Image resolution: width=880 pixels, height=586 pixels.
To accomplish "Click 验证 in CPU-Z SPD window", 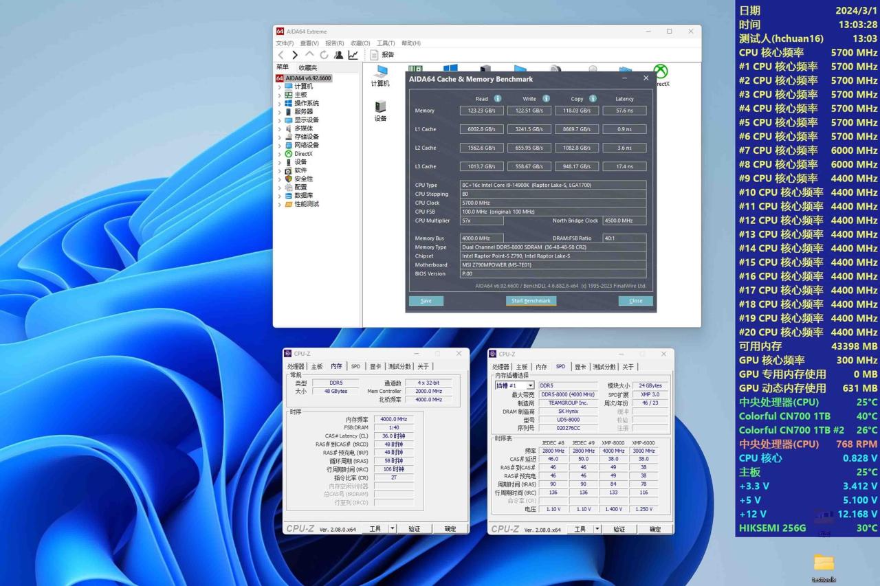I will 619,529.
